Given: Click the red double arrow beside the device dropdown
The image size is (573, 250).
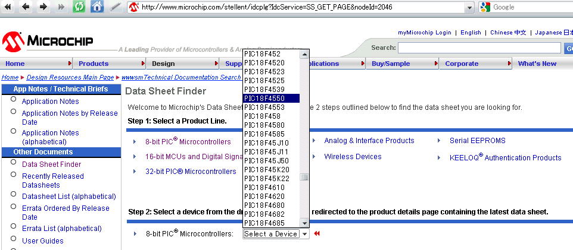Looking at the screenshot, I should [x=317, y=233].
